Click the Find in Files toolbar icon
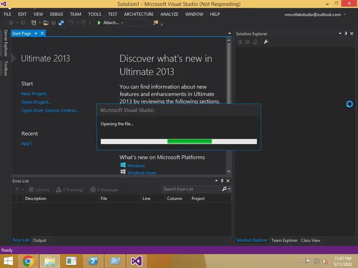Viewport: 358px width, 268px height. (x=156, y=23)
